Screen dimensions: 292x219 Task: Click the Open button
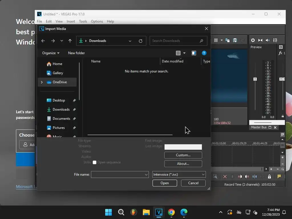[x=165, y=183]
